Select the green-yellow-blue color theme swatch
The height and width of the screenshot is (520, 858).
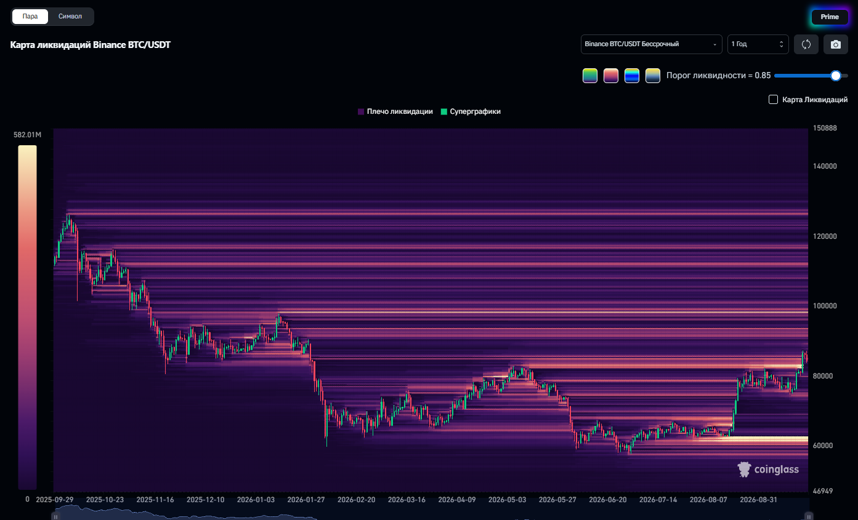590,76
